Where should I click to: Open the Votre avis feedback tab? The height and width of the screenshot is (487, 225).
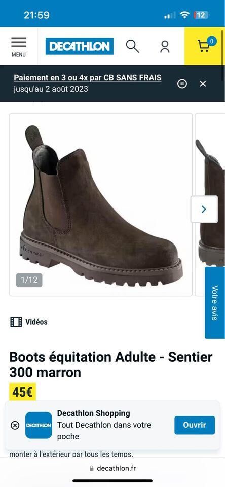tap(215, 302)
